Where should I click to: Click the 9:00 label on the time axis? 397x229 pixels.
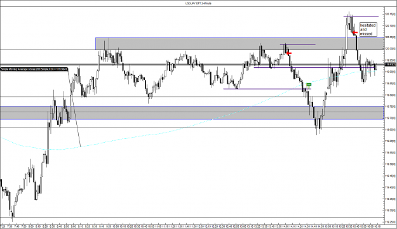point(74,226)
